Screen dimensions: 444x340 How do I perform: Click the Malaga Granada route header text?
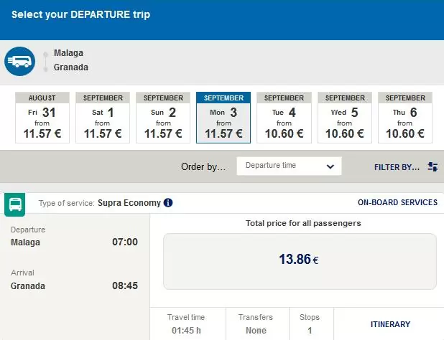tap(71, 60)
